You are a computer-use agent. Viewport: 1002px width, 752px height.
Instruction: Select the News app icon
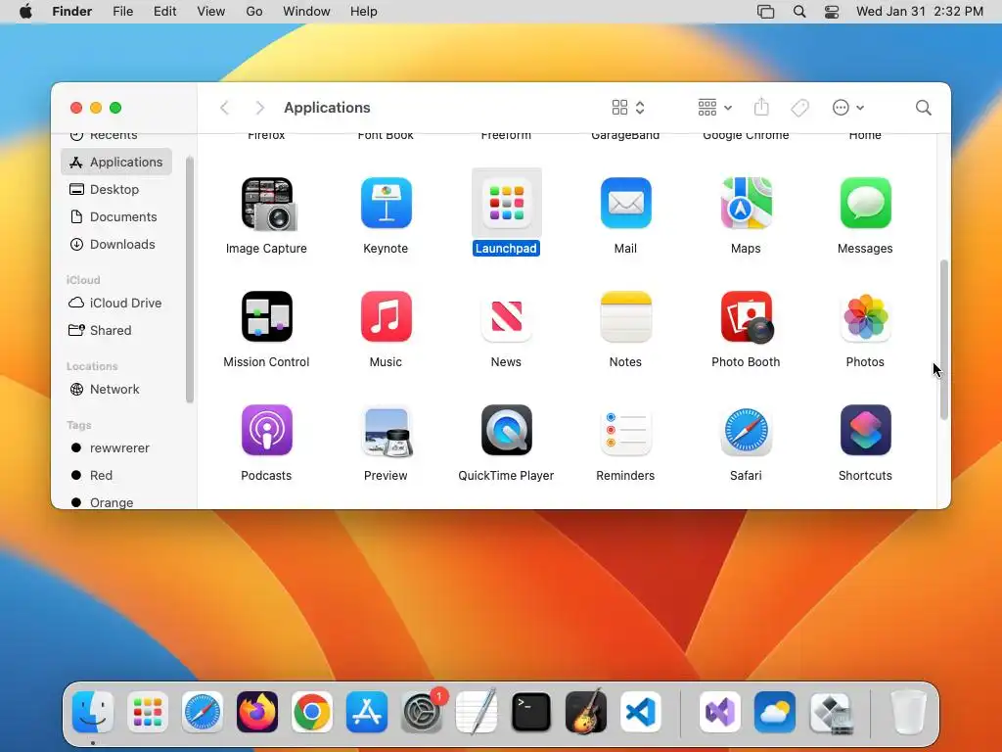click(x=506, y=316)
